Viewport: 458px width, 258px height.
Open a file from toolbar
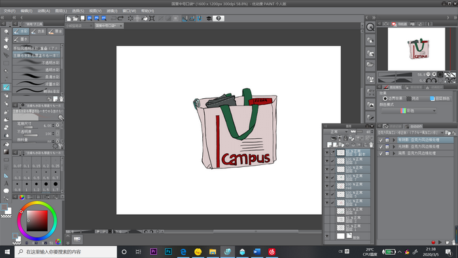(x=75, y=18)
